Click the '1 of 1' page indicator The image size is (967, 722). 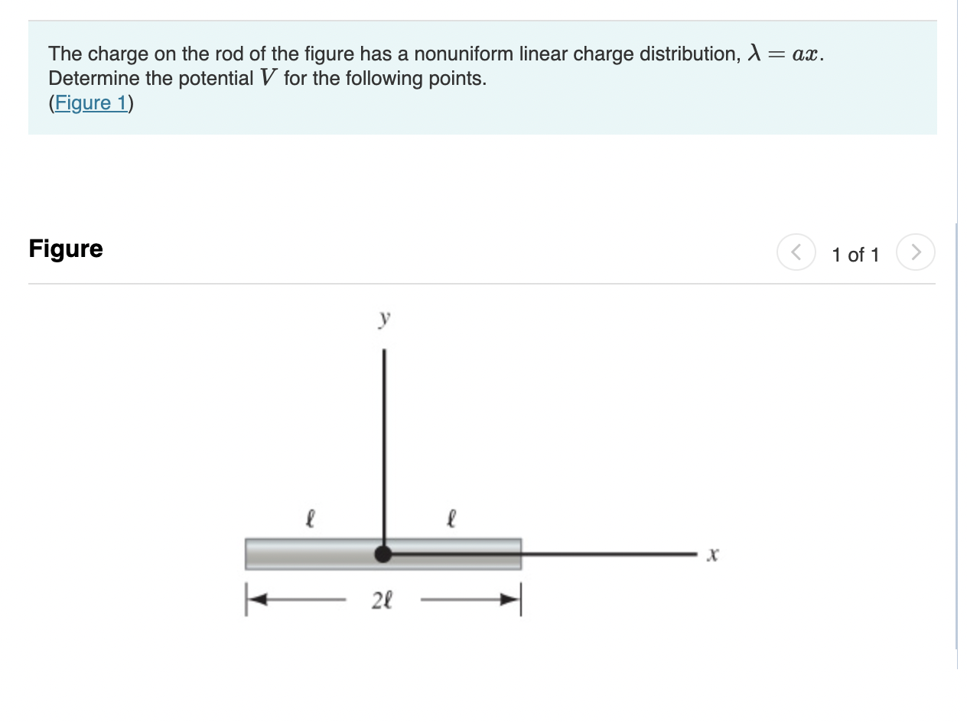tap(855, 255)
